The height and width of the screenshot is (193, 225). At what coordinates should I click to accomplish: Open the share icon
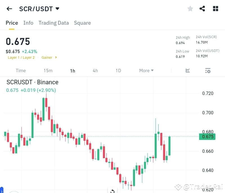tap(202, 8)
